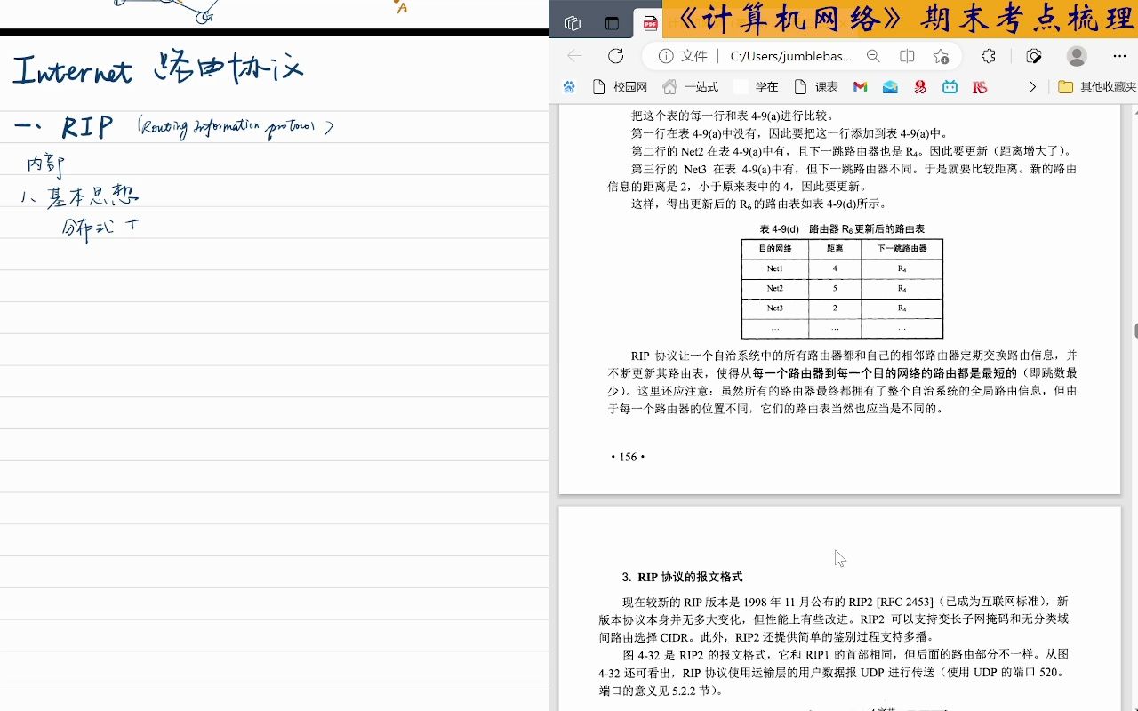The width and height of the screenshot is (1138, 711).
Task: Open split screen from address bar icon
Action: (907, 56)
